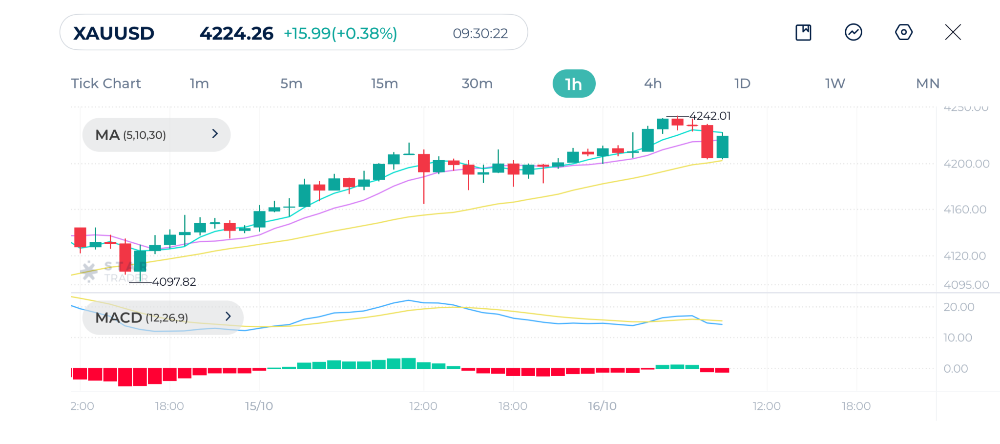This screenshot has width=1000, height=444.
Task: Choose the 30m timeframe
Action: pyautogui.click(x=477, y=84)
